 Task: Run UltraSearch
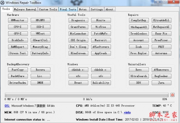point(139,76)
